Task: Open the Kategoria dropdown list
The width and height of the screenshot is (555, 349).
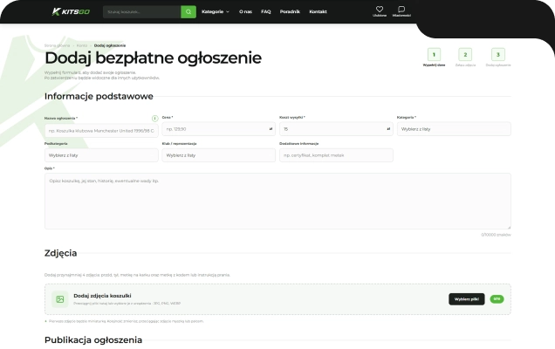Action: click(x=454, y=129)
